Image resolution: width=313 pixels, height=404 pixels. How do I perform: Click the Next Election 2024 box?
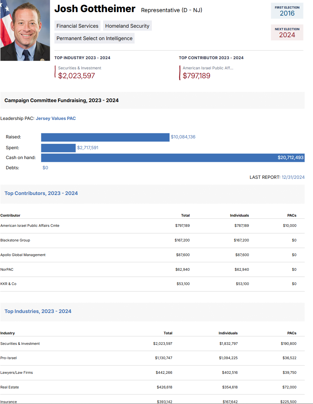click(287, 33)
